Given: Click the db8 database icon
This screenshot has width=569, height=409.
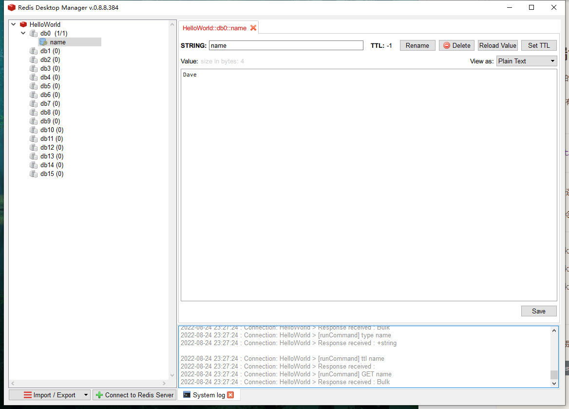Looking at the screenshot, I should tap(34, 112).
